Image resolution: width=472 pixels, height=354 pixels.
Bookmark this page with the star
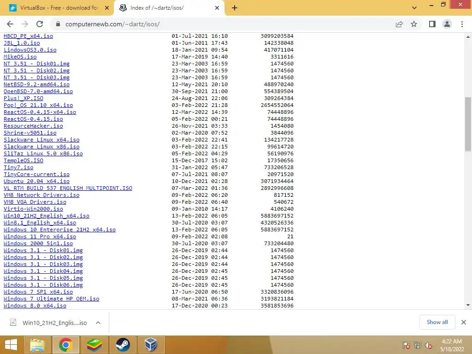pyautogui.click(x=414, y=24)
